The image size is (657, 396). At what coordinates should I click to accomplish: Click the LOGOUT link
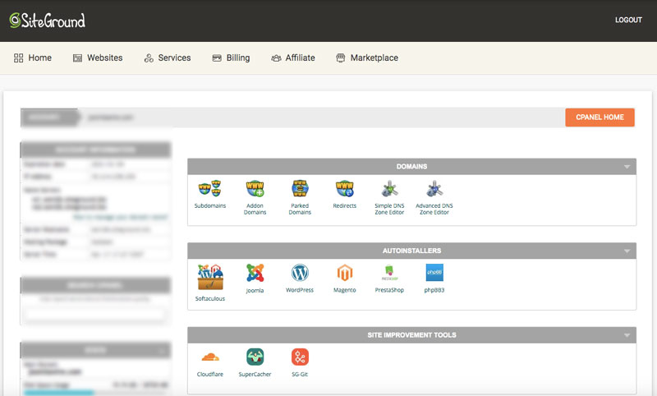pyautogui.click(x=628, y=20)
